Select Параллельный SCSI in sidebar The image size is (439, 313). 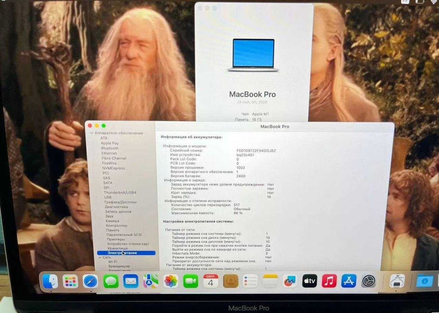click(124, 235)
